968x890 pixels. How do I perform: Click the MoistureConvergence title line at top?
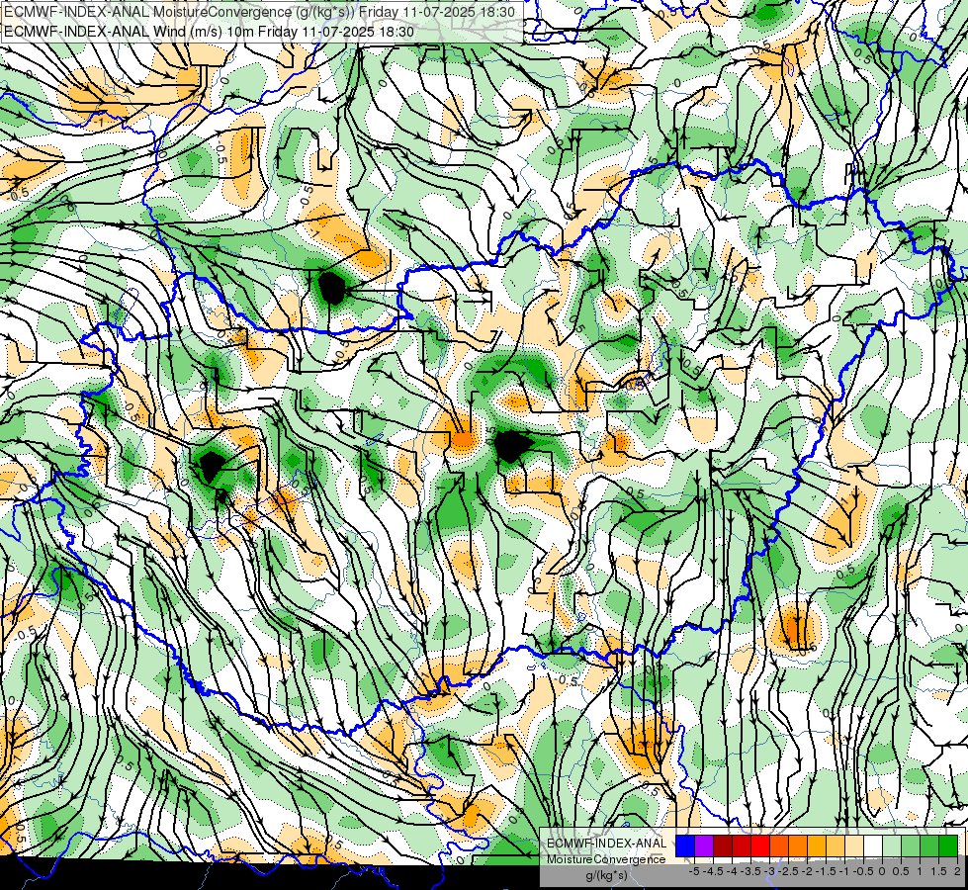(x=259, y=12)
